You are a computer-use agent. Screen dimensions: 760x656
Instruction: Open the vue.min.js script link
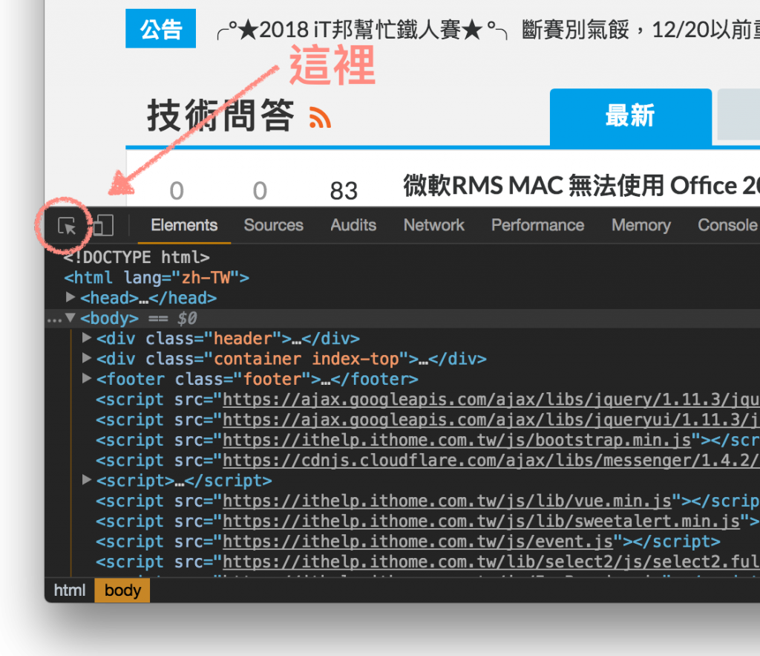click(447, 501)
